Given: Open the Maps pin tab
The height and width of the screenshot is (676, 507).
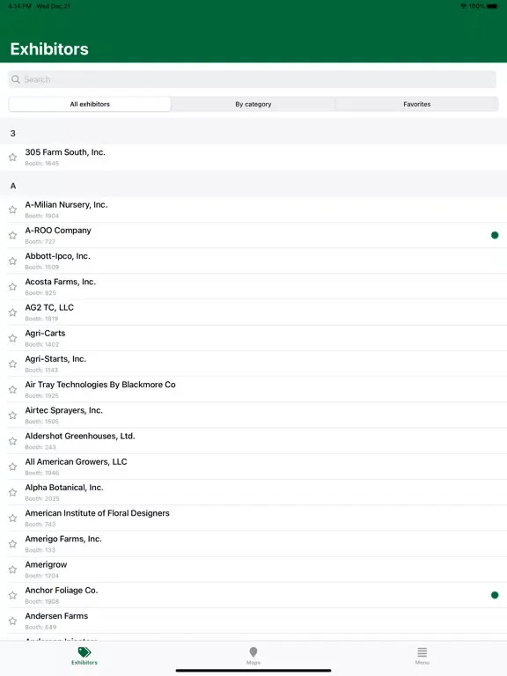Looking at the screenshot, I should 253,656.
